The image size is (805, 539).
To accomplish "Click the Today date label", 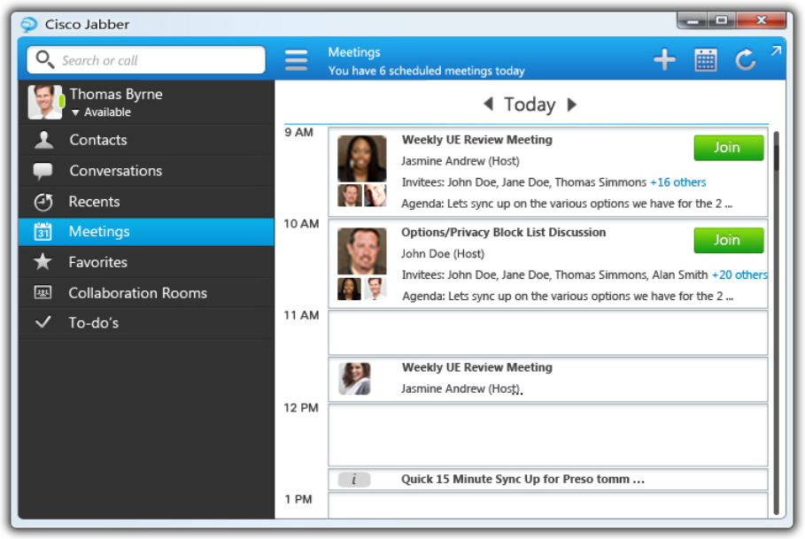I will coord(530,104).
